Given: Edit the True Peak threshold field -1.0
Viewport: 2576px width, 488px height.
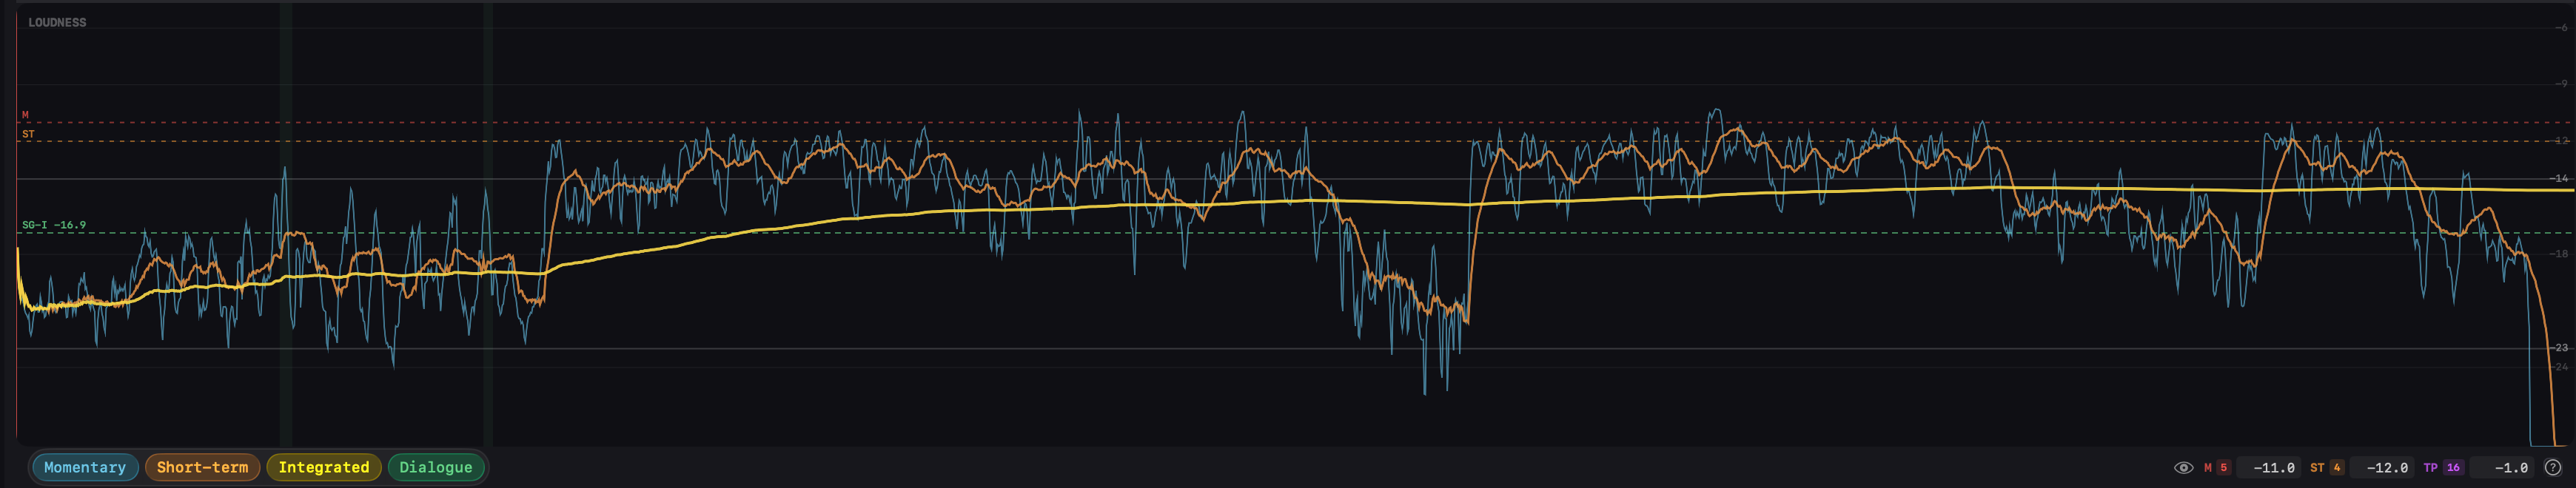Looking at the screenshot, I should tap(2503, 467).
